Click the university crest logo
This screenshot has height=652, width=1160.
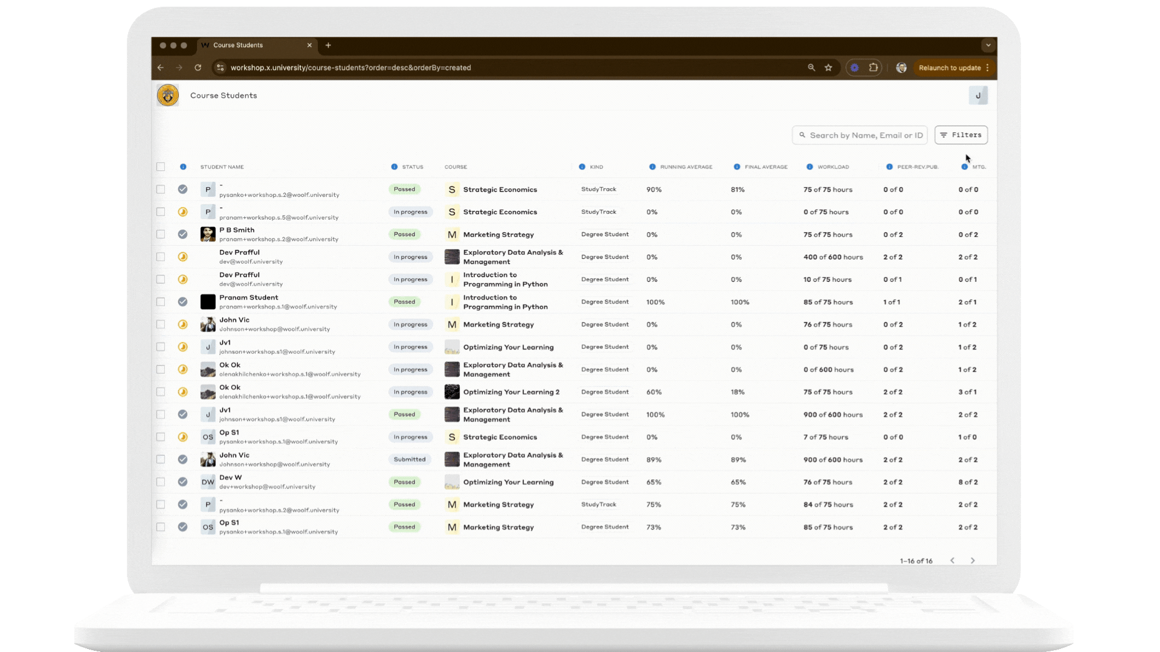click(x=167, y=95)
